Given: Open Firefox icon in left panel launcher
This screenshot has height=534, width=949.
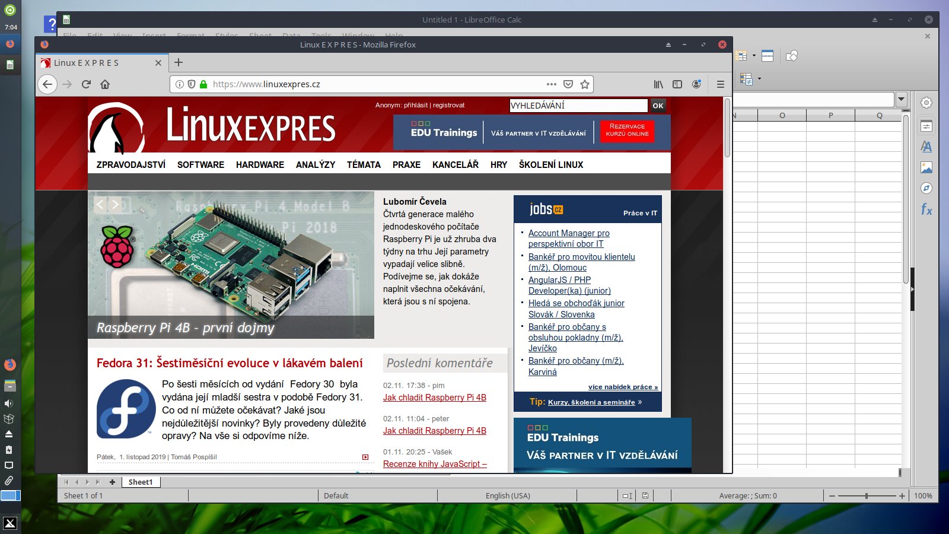Looking at the screenshot, I should click(x=9, y=364).
